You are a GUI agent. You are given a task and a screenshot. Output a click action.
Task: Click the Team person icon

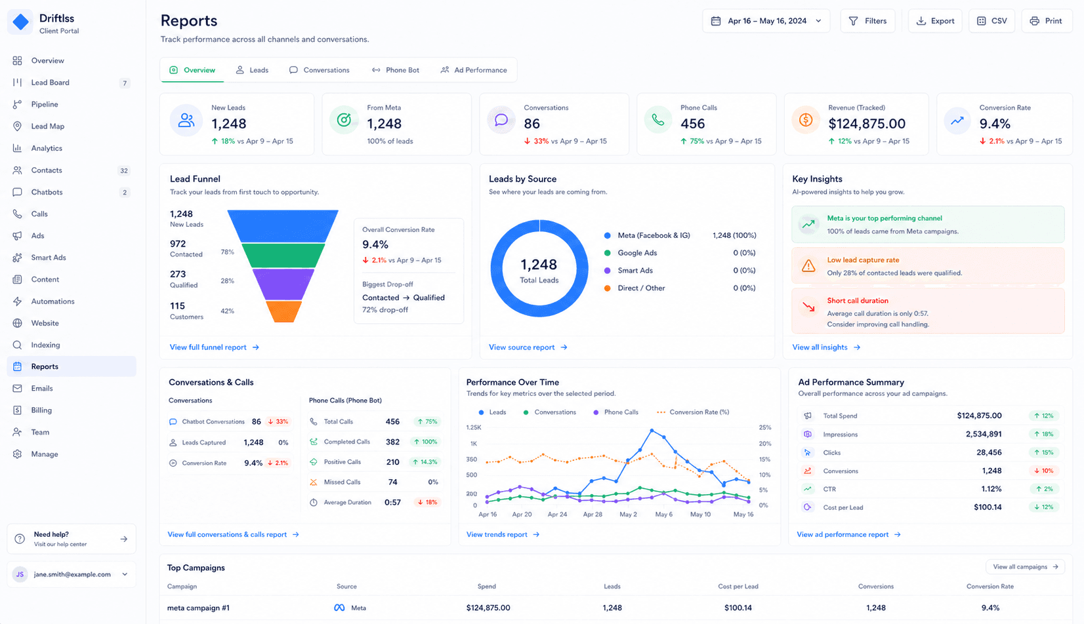(x=18, y=432)
